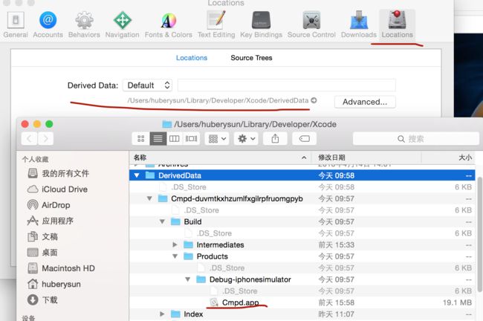Select the Build folder row

302,222
